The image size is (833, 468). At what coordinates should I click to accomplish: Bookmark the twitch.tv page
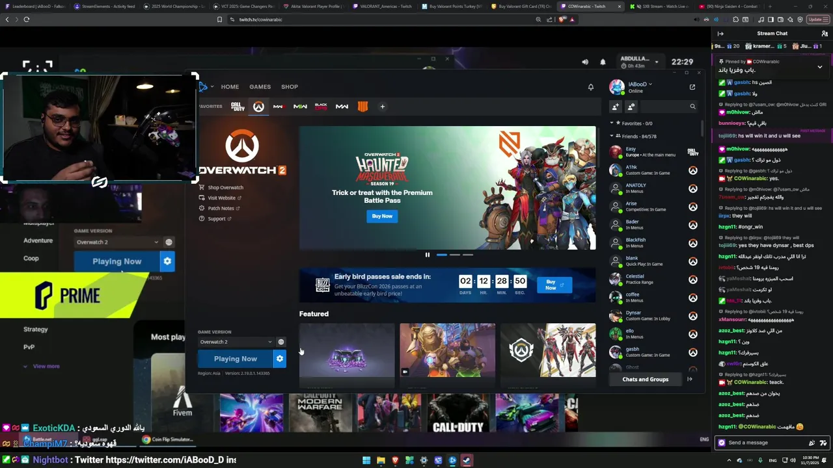pos(220,19)
